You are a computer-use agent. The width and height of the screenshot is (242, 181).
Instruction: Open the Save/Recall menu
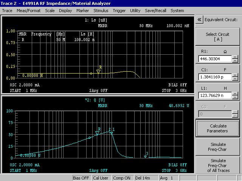click(x=155, y=11)
